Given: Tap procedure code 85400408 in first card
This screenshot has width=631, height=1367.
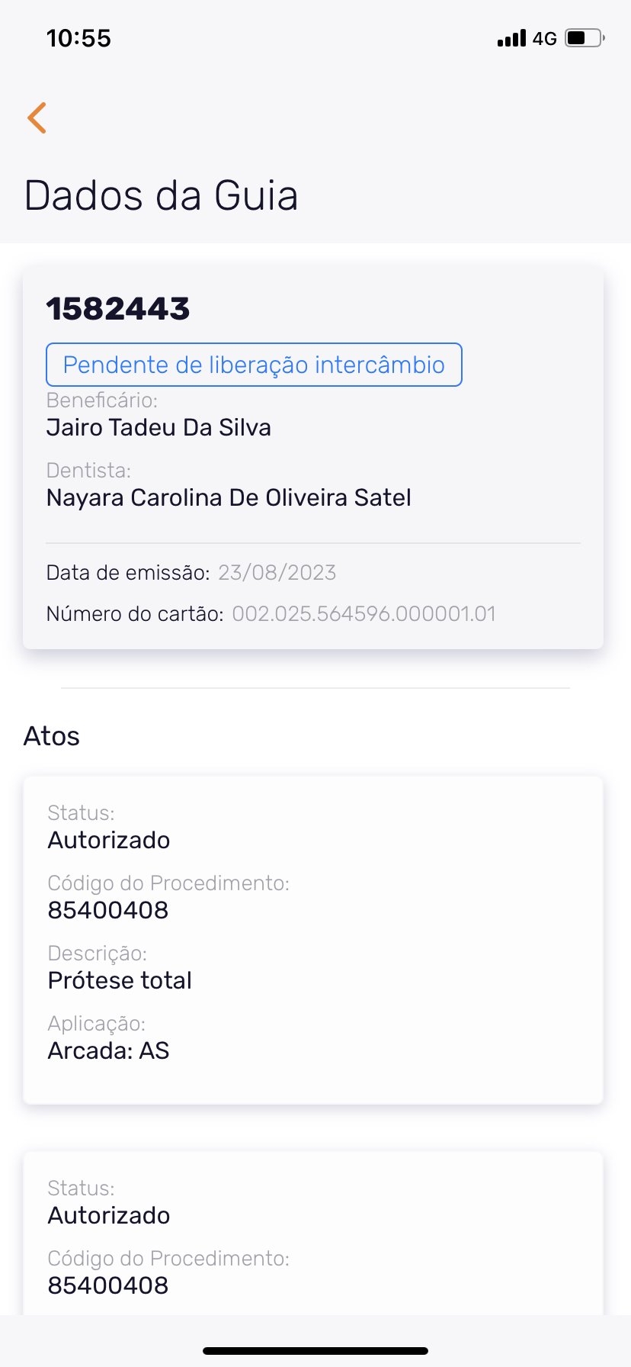Looking at the screenshot, I should 108,910.
